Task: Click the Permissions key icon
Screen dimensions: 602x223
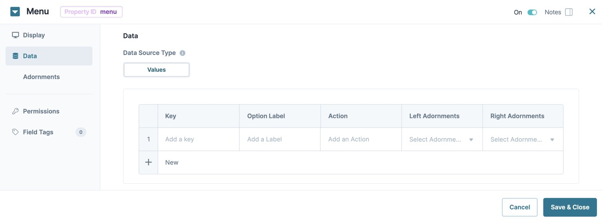Action: (x=16, y=111)
